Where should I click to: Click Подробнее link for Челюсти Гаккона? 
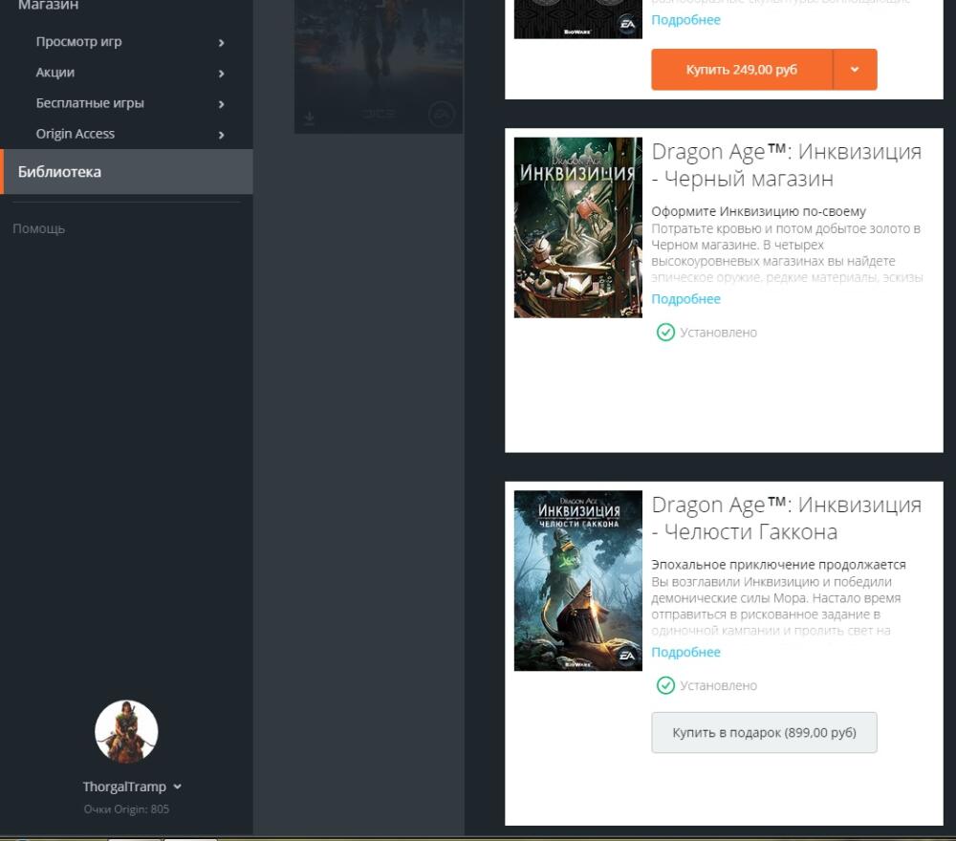[x=685, y=652]
